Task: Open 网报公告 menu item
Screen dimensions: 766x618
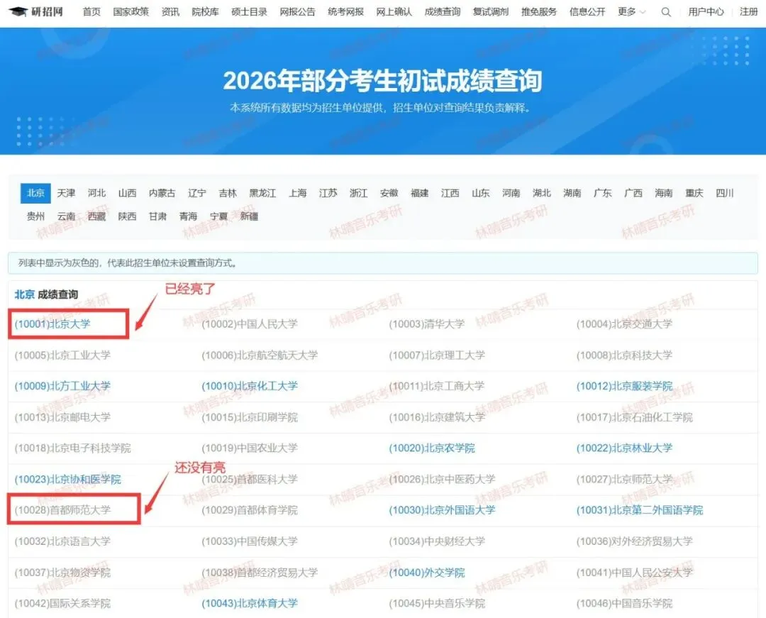Action: 297,12
